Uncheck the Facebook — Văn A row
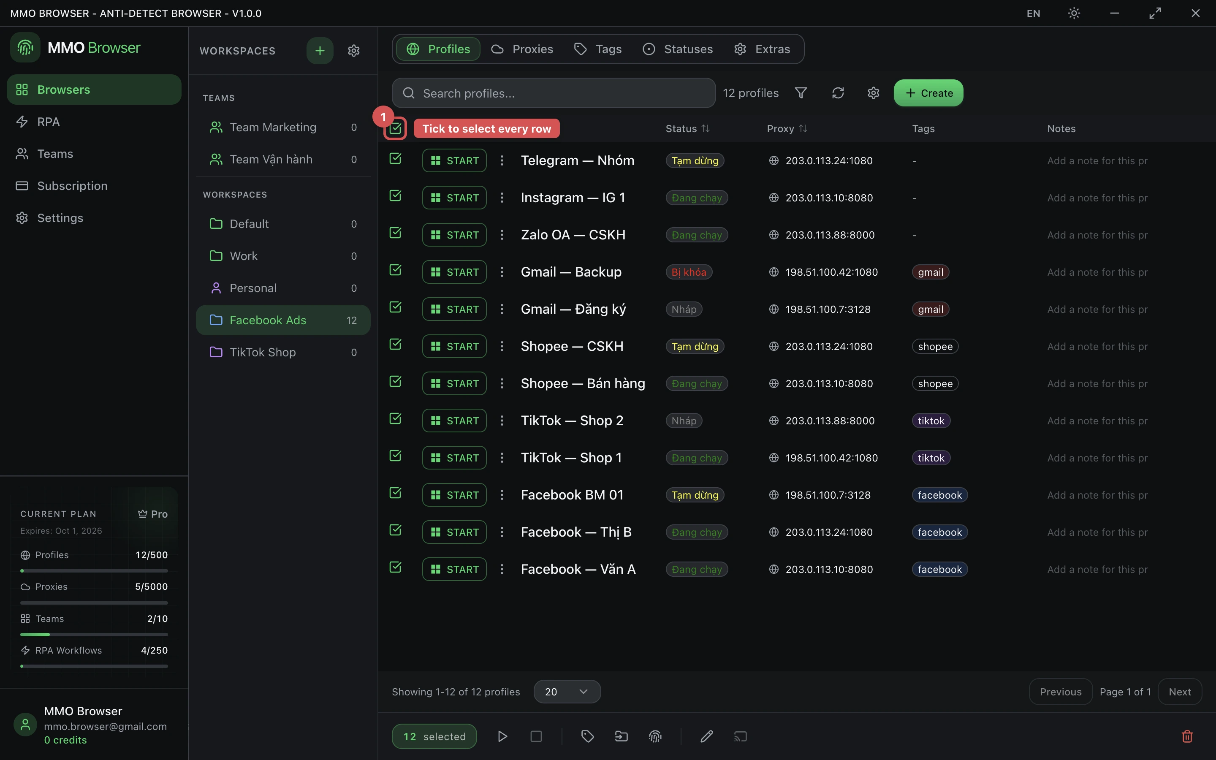 (x=396, y=567)
